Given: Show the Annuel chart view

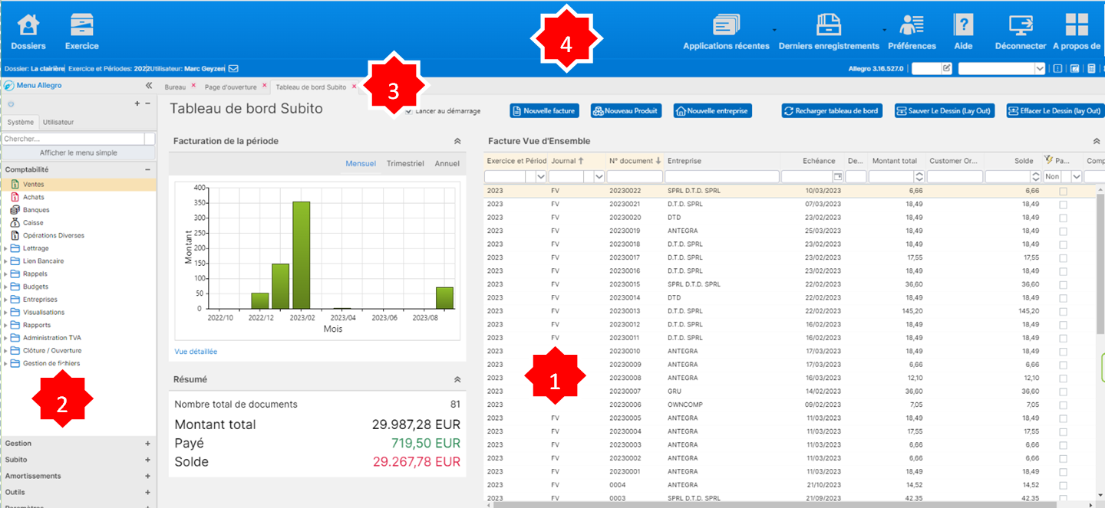Looking at the screenshot, I should [447, 163].
